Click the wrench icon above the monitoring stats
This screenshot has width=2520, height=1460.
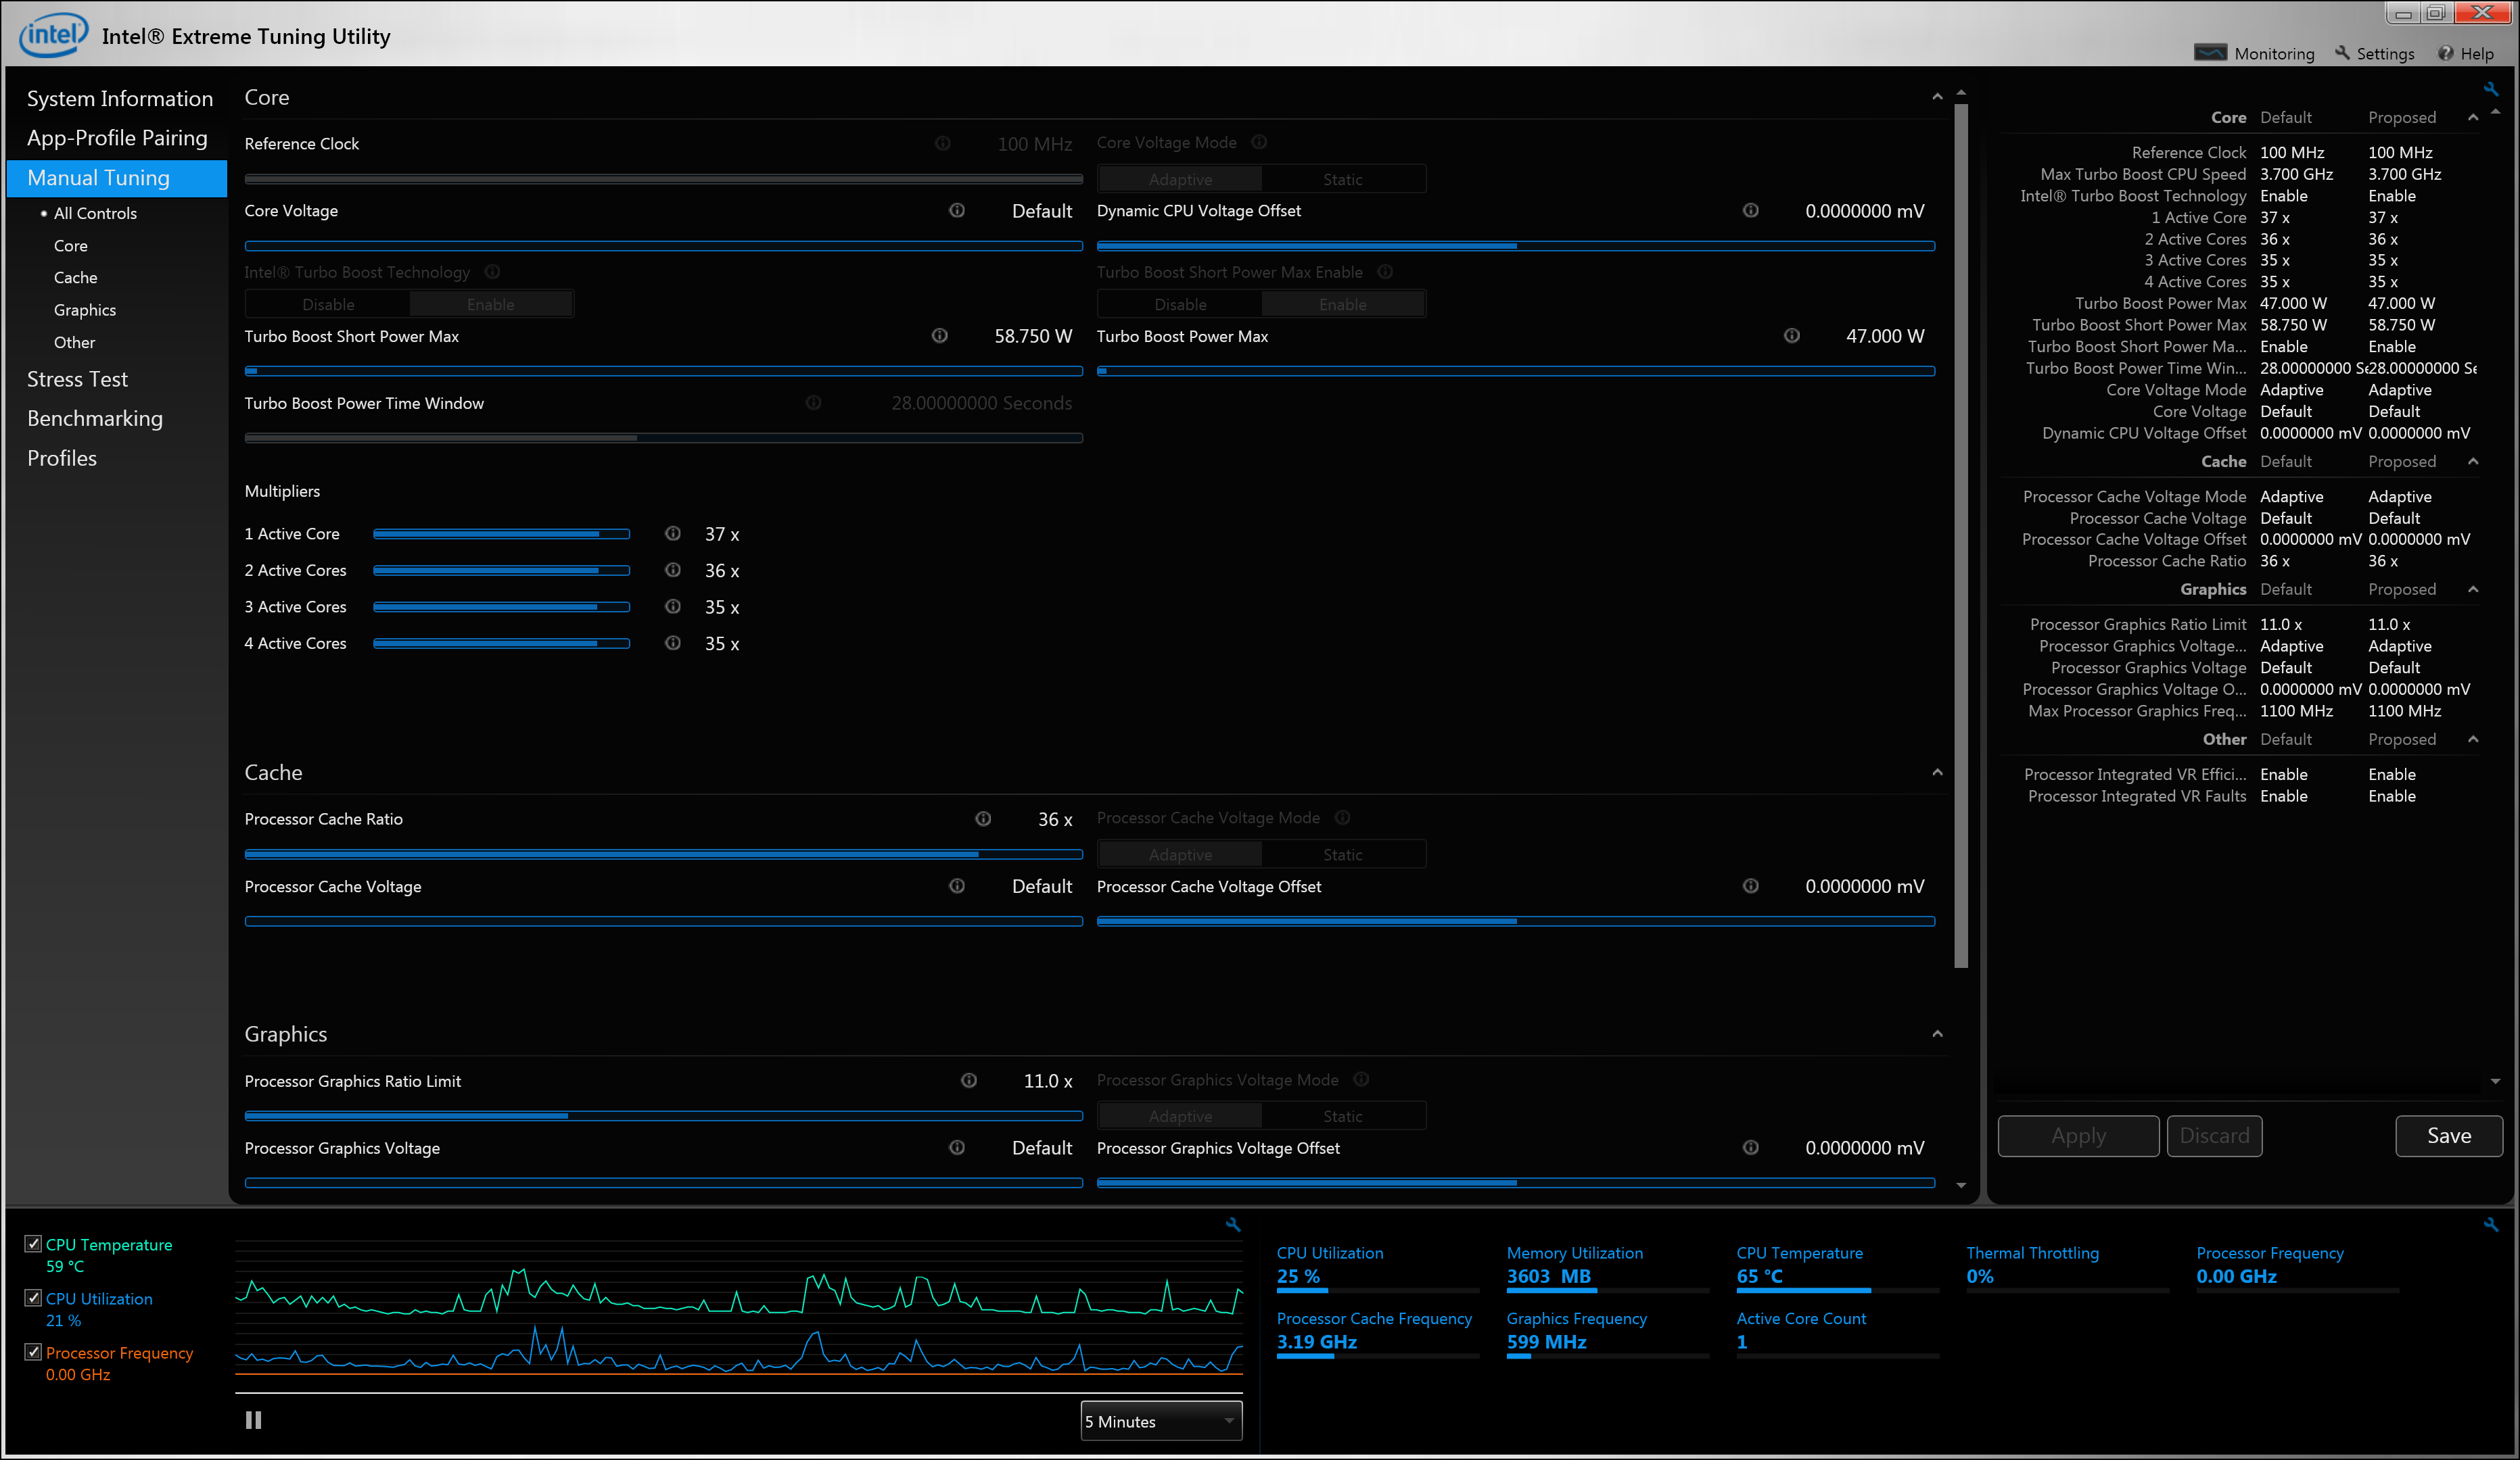(2490, 1224)
